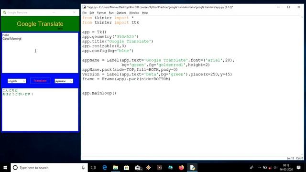Image resolution: width=306 pixels, height=172 pixels.
Task: Click the IDLE editor vertical scrollbar
Action: click(x=302, y=86)
